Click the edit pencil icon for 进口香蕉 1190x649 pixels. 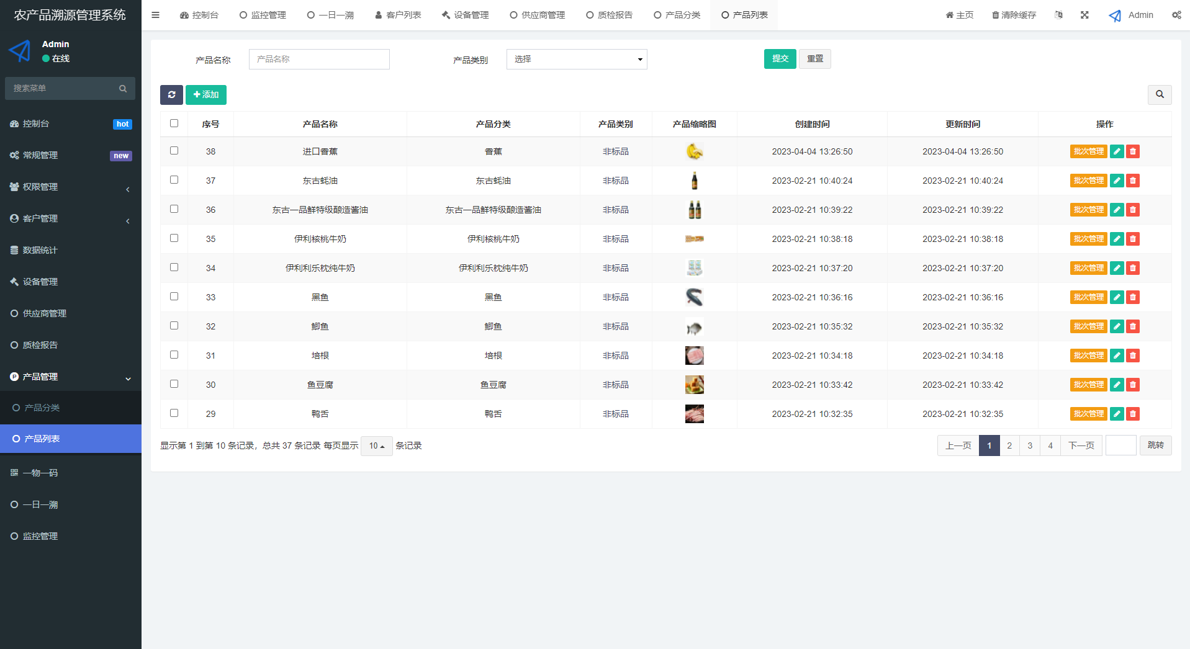click(x=1116, y=151)
